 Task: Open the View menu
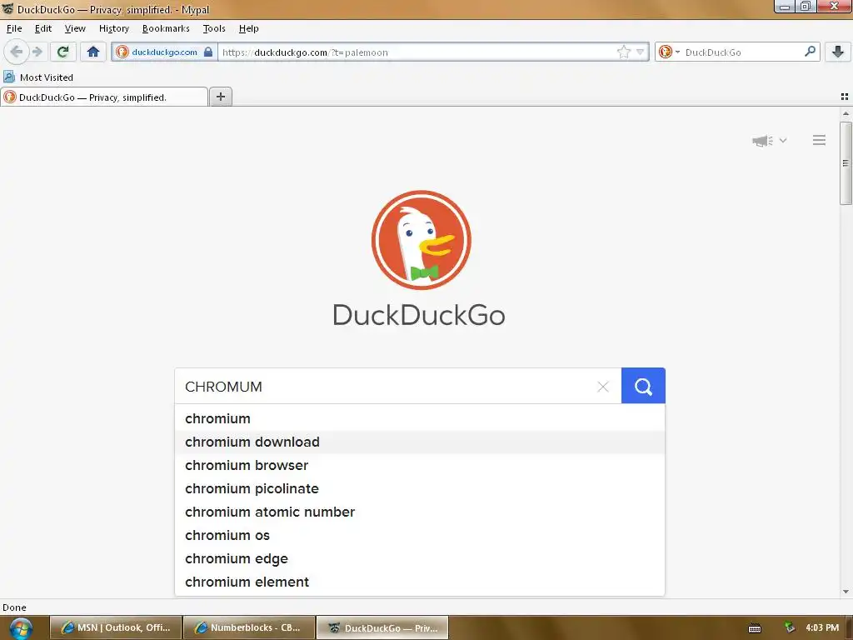(75, 28)
